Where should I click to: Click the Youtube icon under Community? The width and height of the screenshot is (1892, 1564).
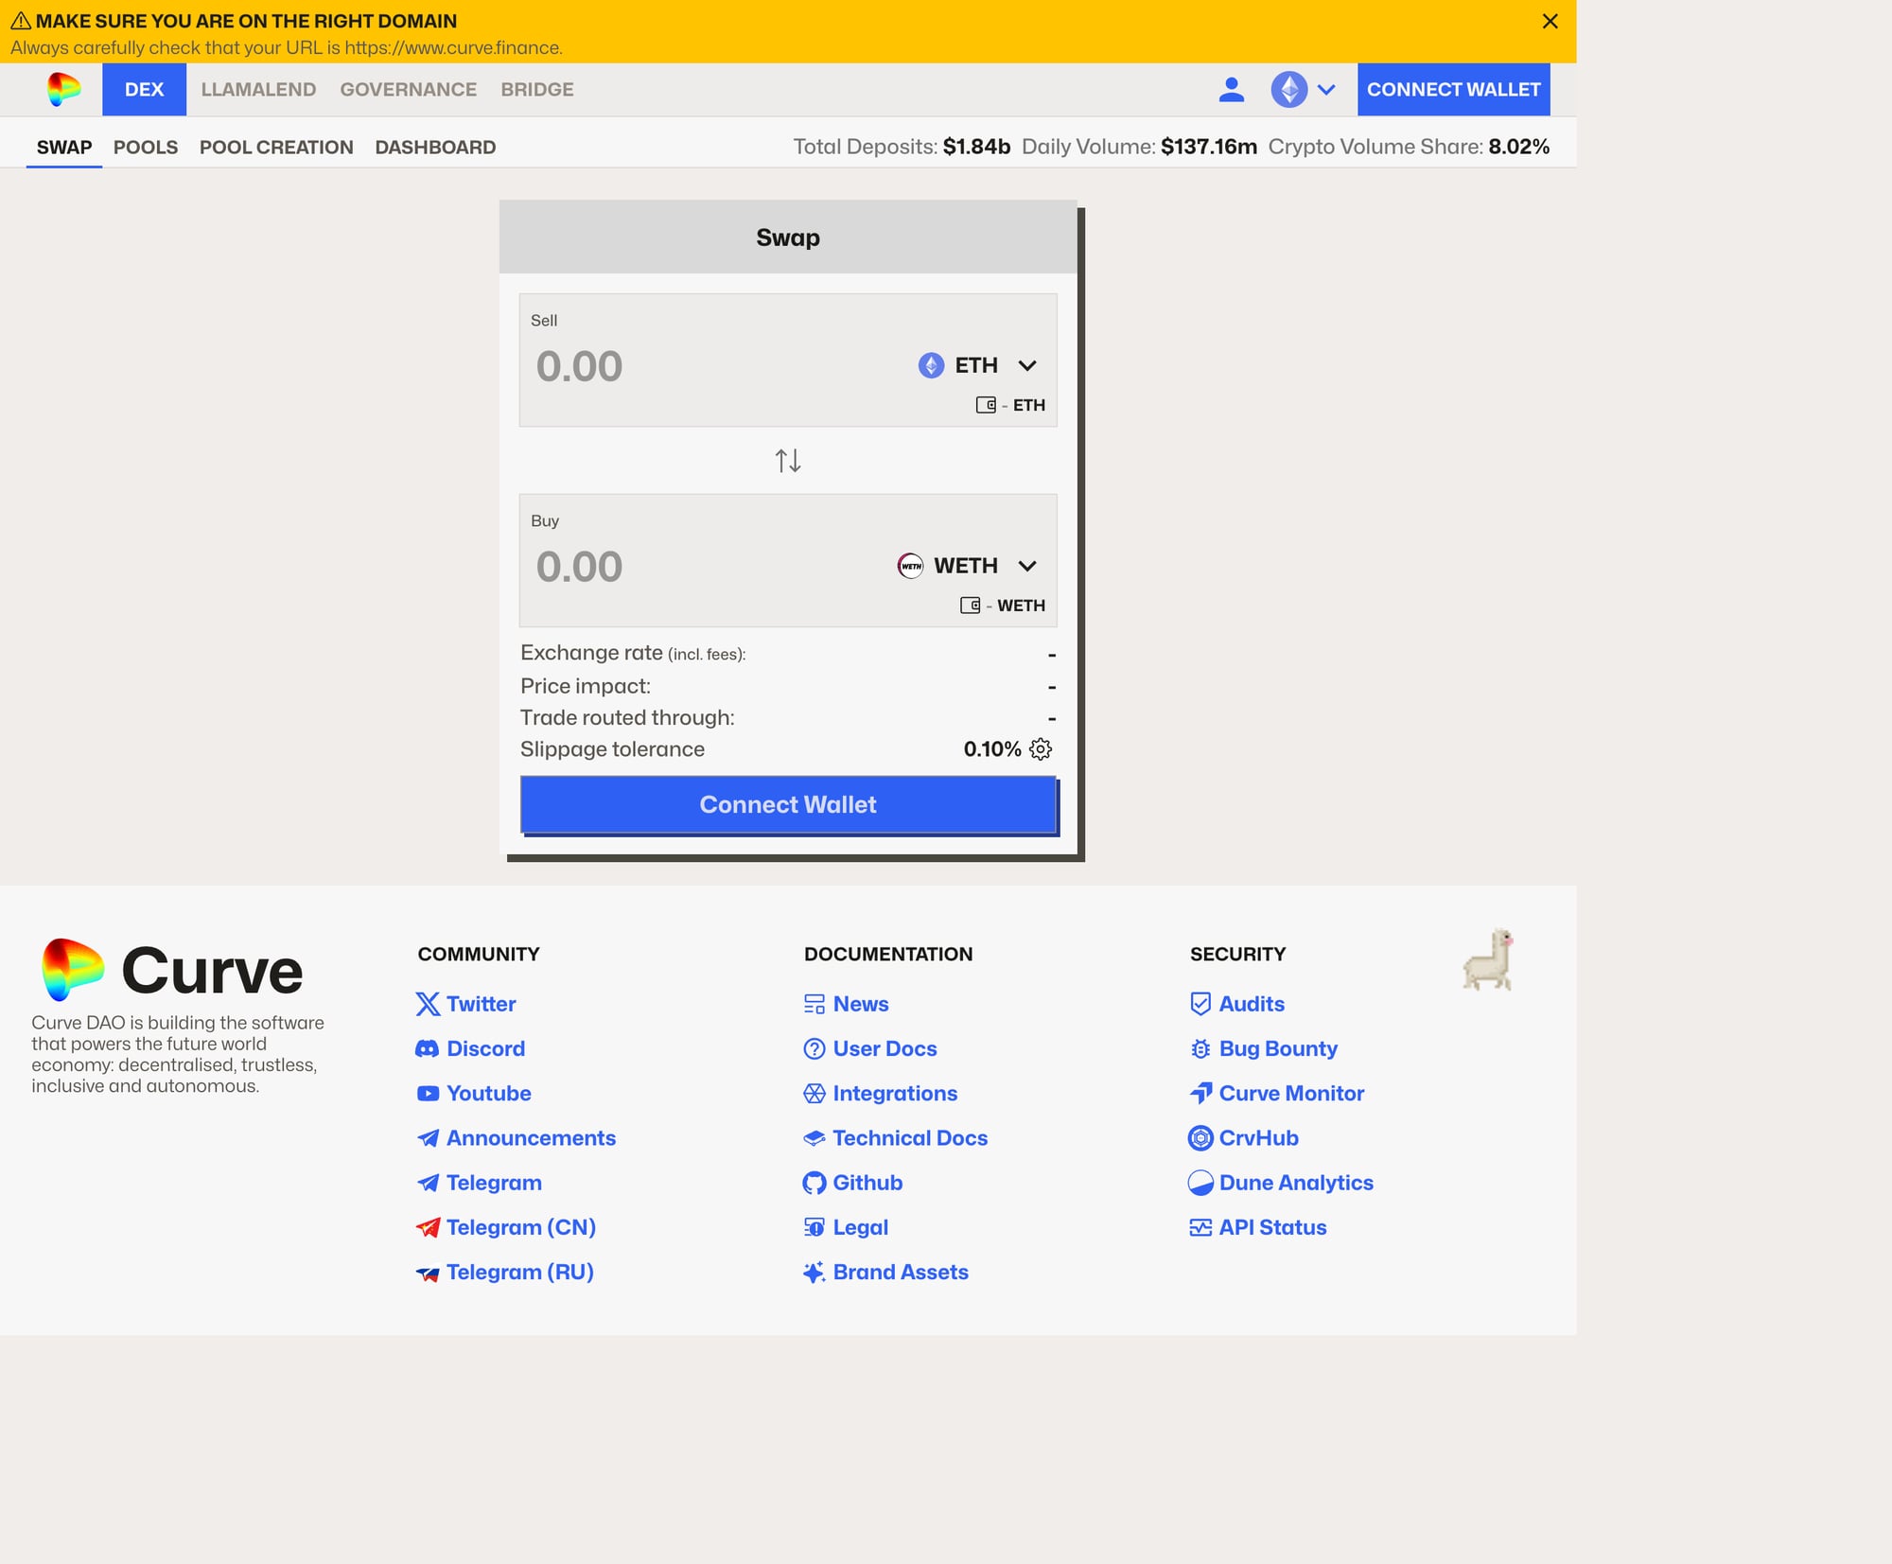[428, 1093]
